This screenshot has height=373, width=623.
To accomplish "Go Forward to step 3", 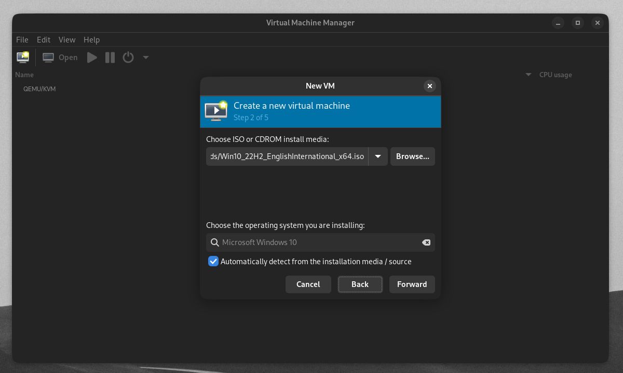I will [x=412, y=284].
